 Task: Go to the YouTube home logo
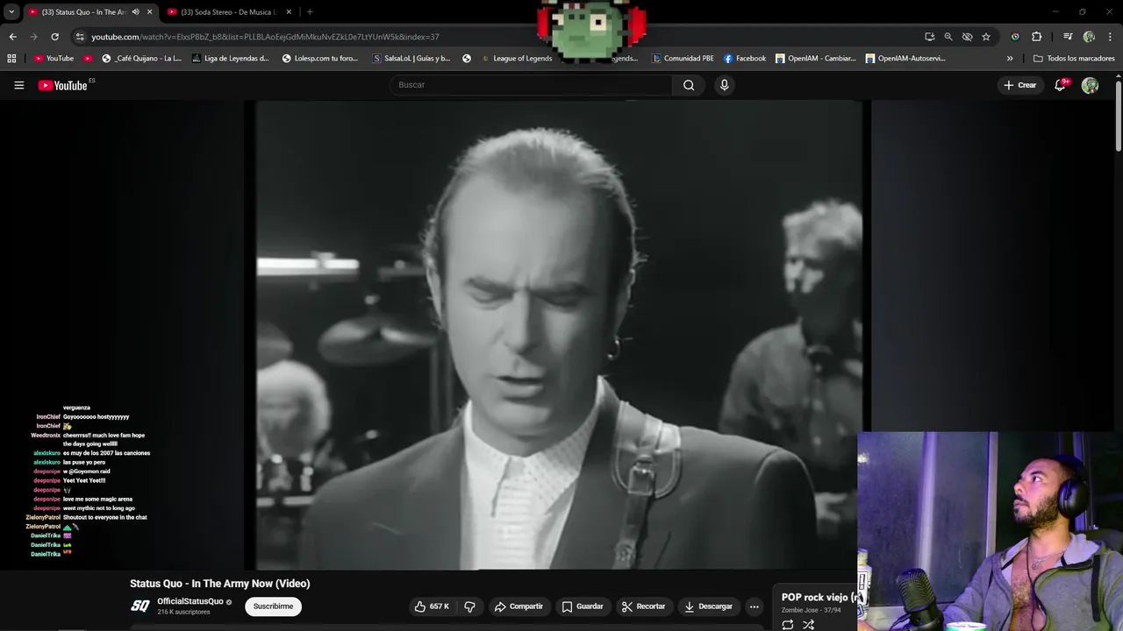(x=63, y=85)
